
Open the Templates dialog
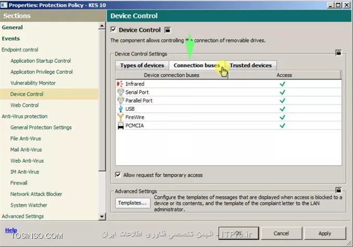pos(132,203)
